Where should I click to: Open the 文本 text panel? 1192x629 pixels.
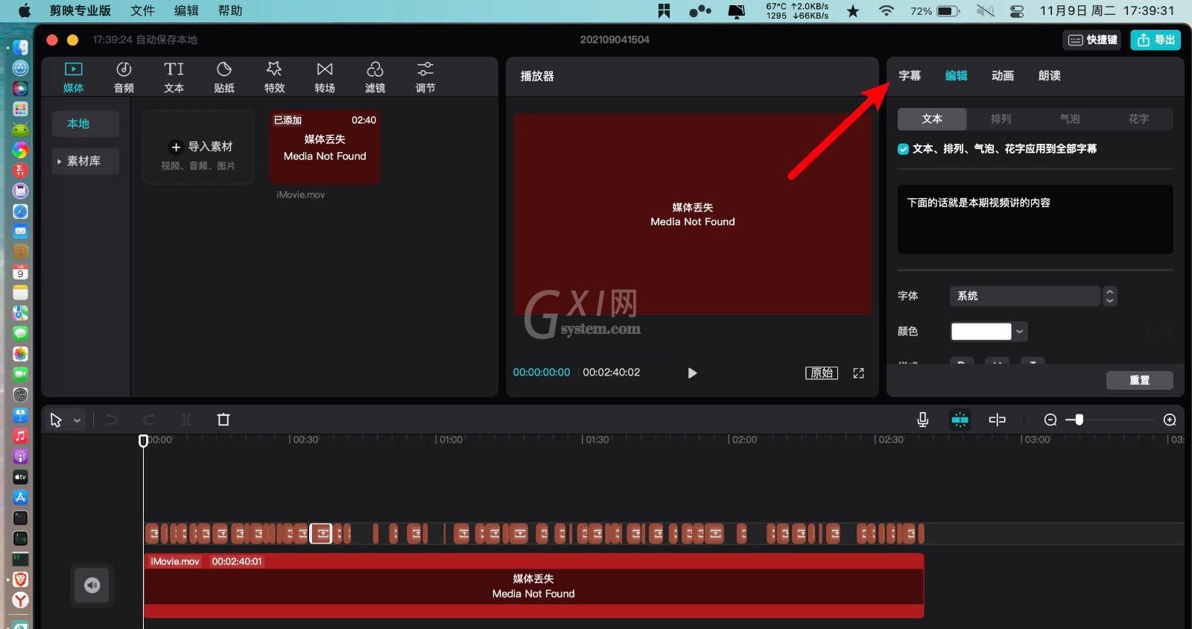click(x=174, y=78)
